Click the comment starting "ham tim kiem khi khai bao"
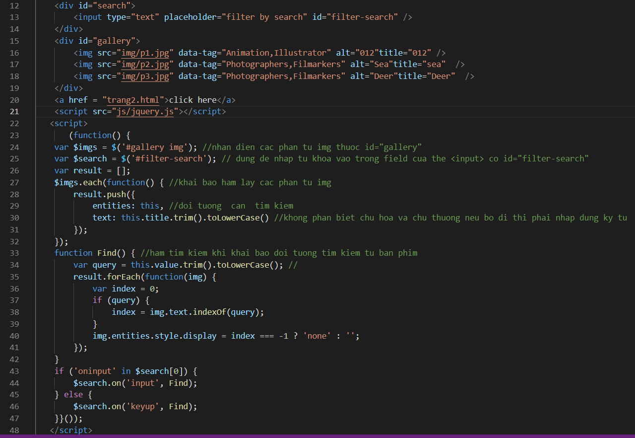The width and height of the screenshot is (635, 438). 279,253
